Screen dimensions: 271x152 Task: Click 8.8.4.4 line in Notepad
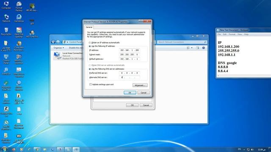[223, 71]
